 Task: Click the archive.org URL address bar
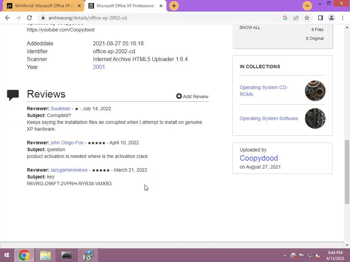87,18
